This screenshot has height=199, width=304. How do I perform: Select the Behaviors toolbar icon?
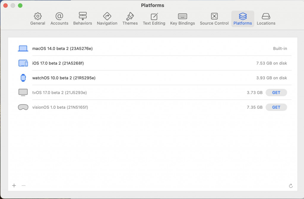click(83, 16)
